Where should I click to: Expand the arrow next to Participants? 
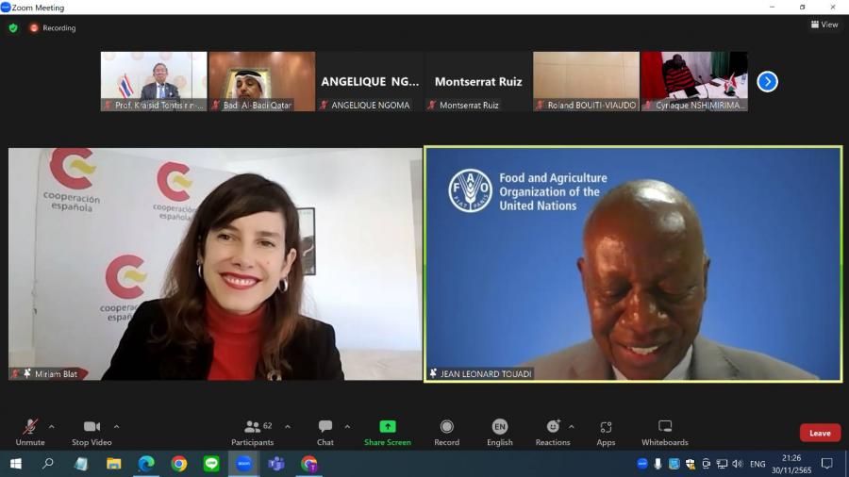287,426
